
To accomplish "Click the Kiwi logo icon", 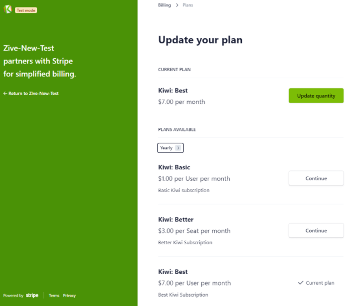I will 8,9.
